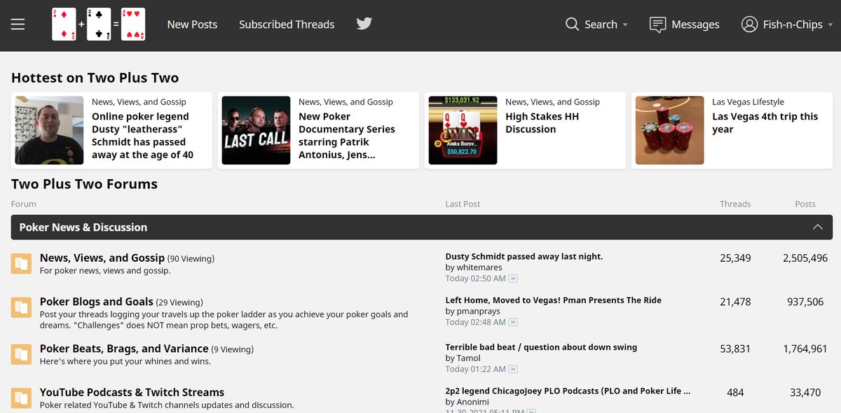Click thread count 53,831
This screenshot has width=841, height=413.
click(735, 349)
